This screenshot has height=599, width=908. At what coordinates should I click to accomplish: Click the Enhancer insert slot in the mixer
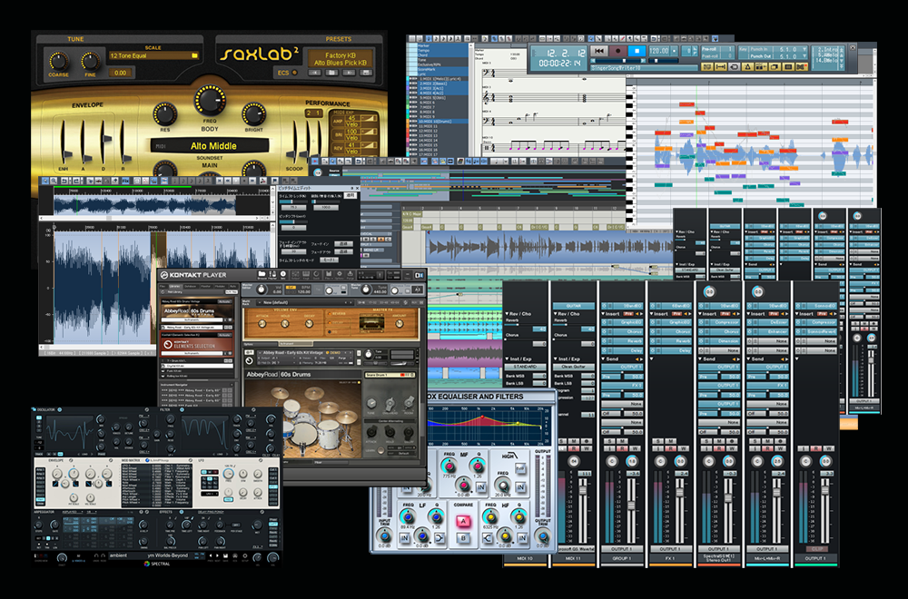[x=766, y=332]
